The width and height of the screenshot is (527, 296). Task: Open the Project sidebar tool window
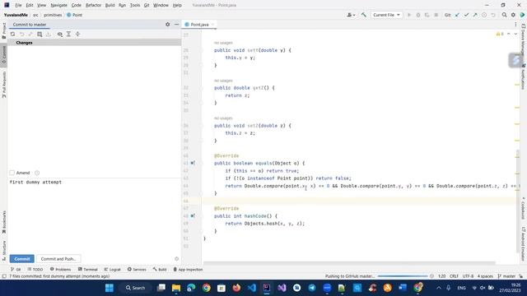(x=3, y=31)
